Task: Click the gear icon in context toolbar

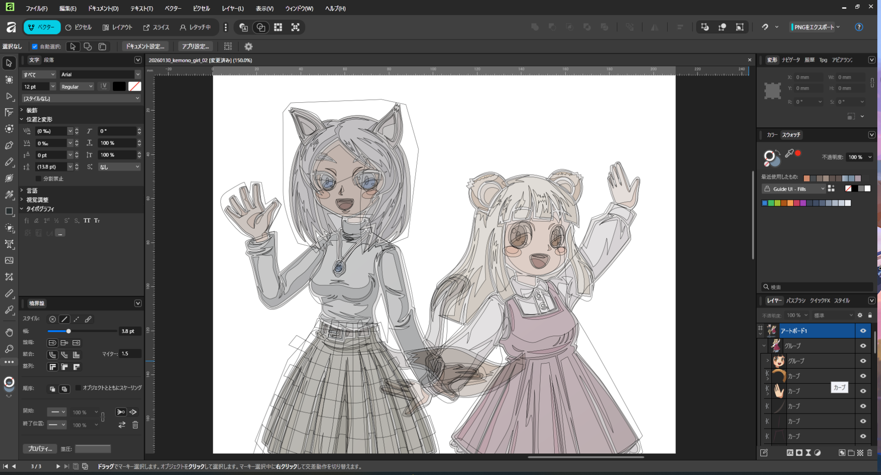Action: (x=248, y=46)
